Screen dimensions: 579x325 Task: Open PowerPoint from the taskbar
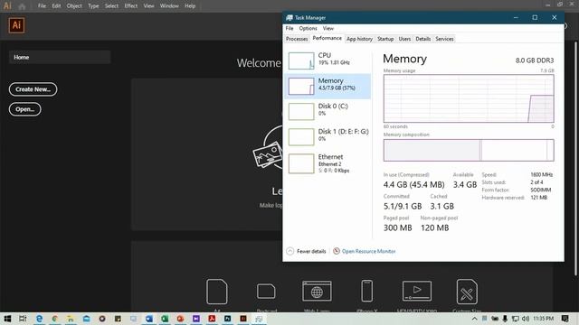click(180, 319)
